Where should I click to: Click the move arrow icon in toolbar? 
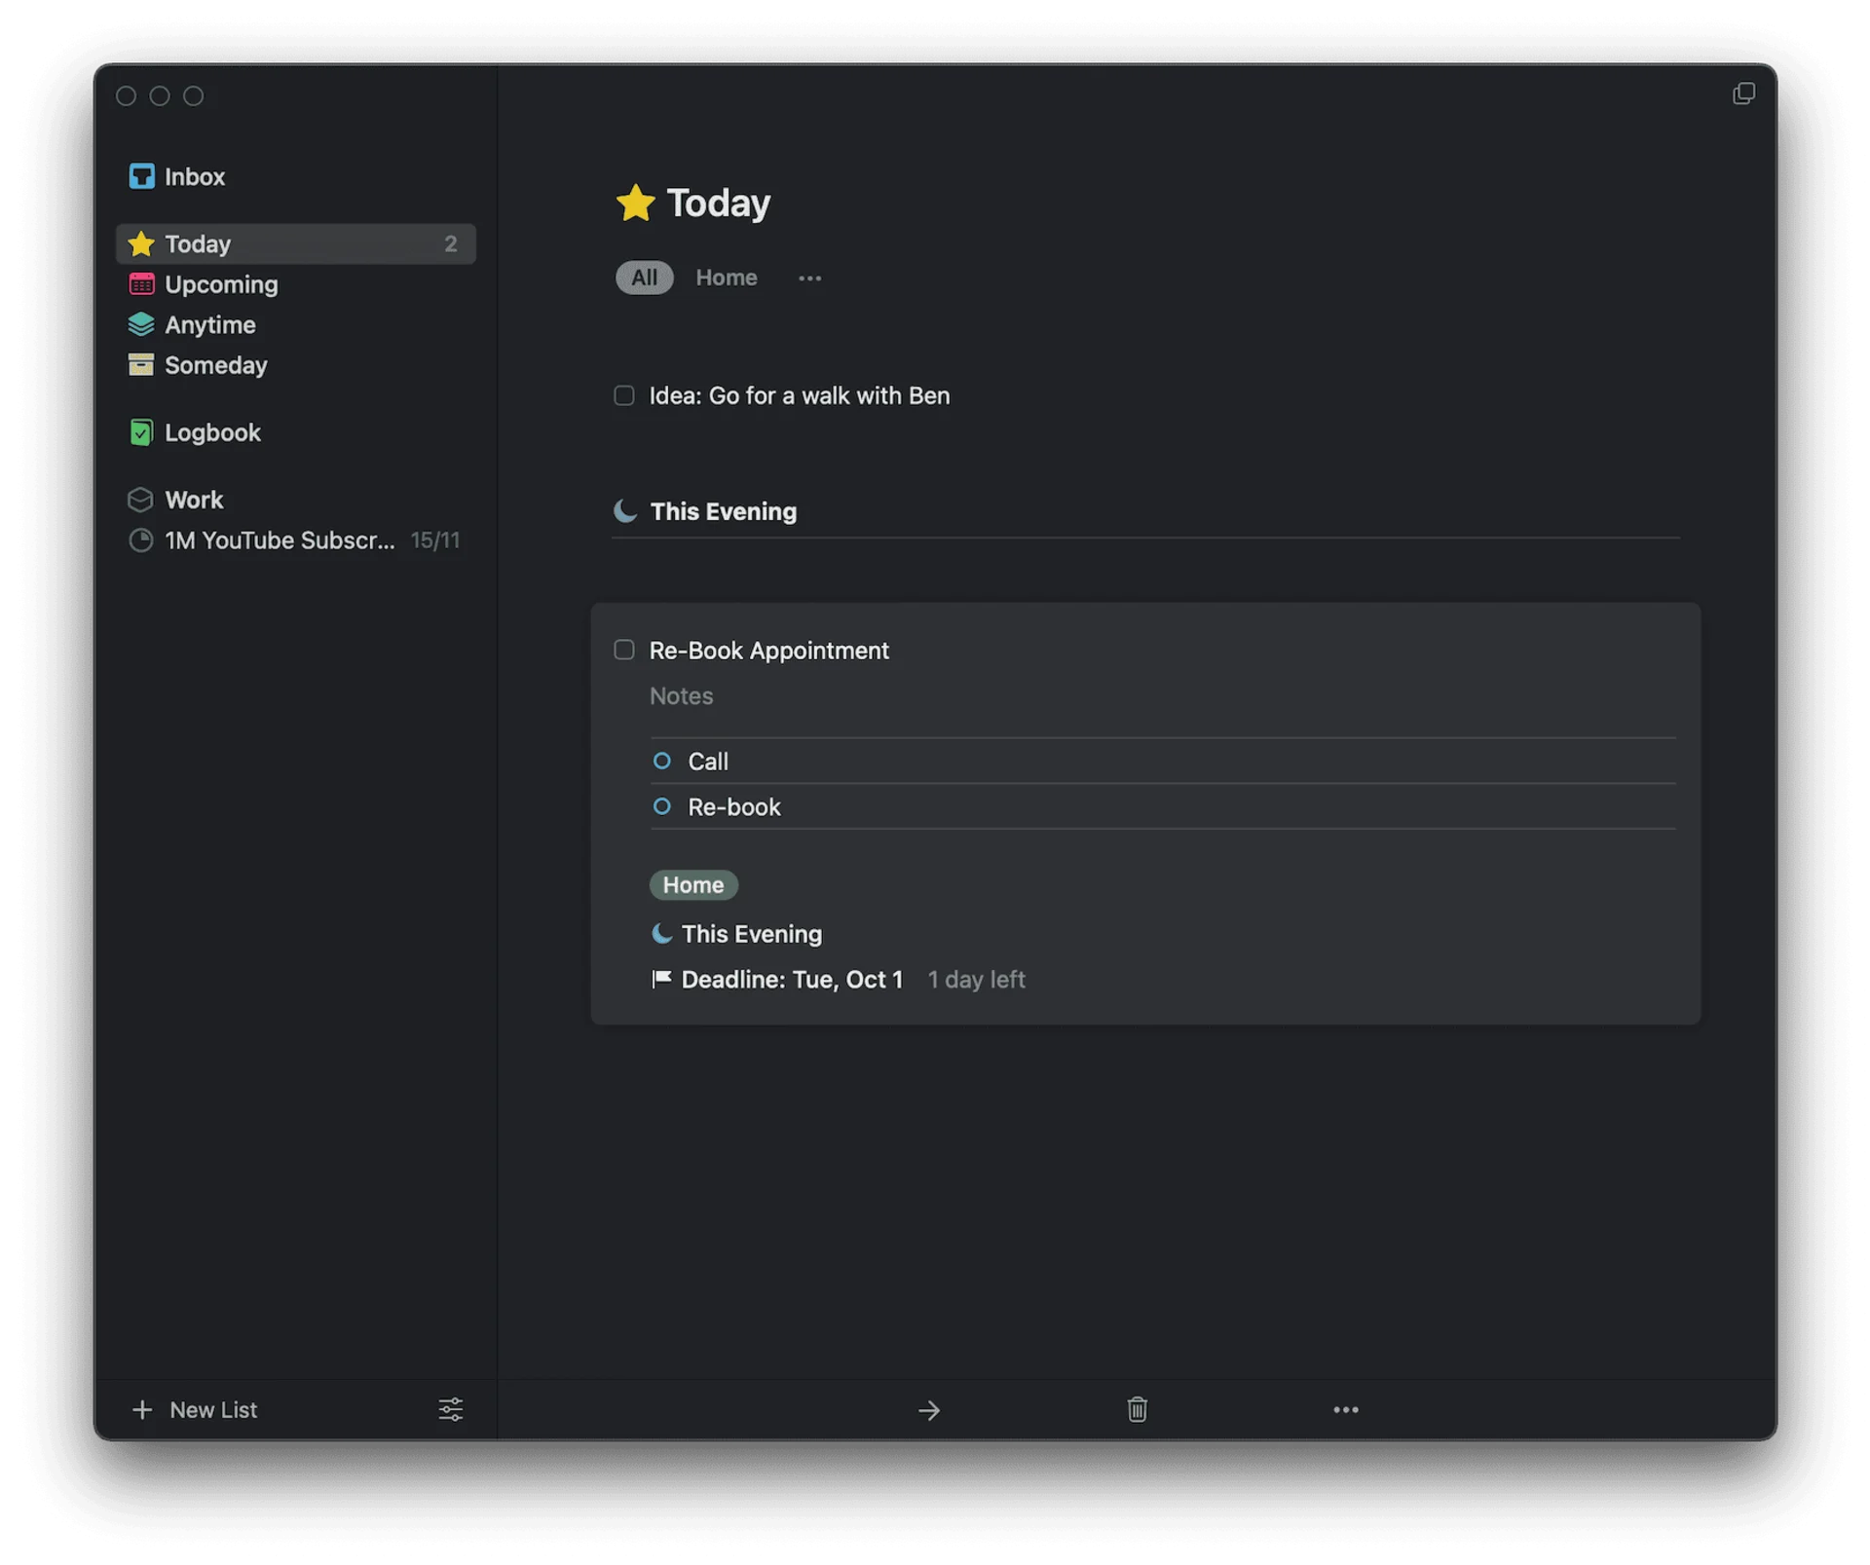point(928,1410)
